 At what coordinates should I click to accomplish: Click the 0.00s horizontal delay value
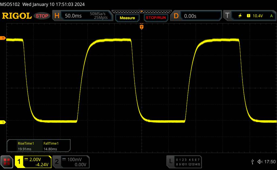click(x=190, y=16)
